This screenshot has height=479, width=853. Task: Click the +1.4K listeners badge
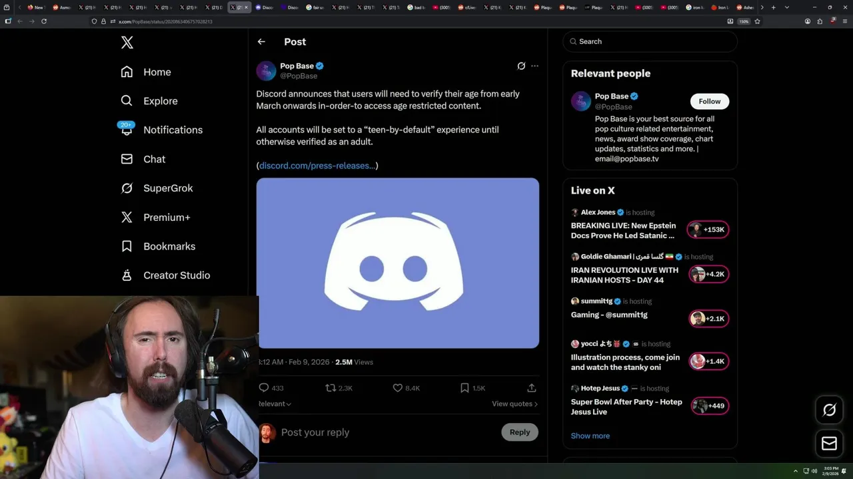click(708, 361)
